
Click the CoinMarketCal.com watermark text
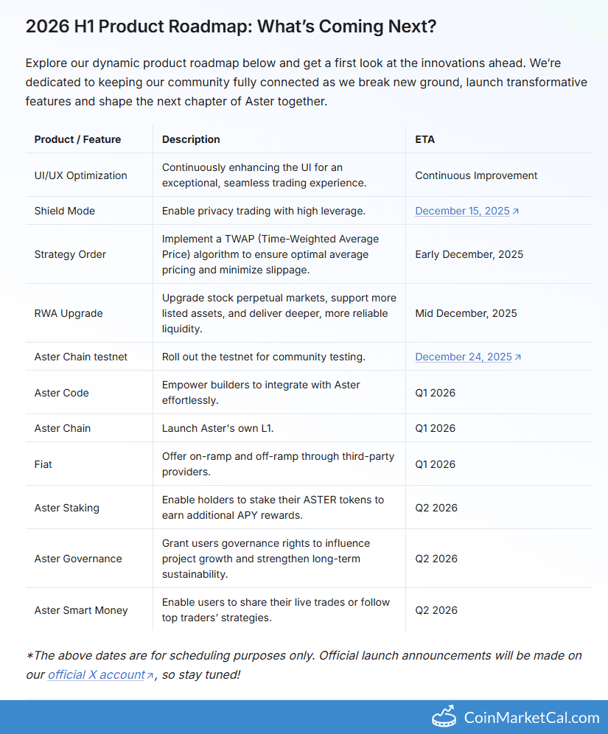(x=531, y=717)
